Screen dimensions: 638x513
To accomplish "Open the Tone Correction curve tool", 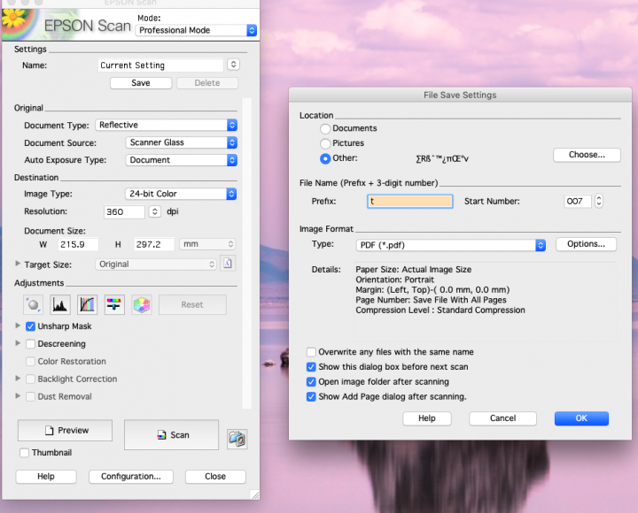I will pos(87,304).
